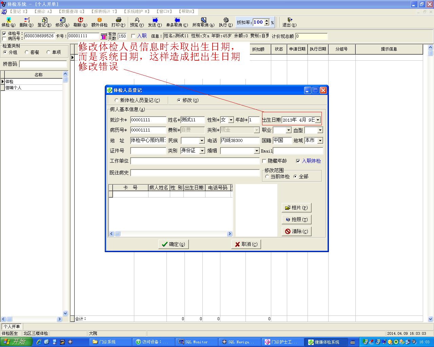The width and height of the screenshot is (434, 347).
Task: Click the 名称 list vertical scrollbar
Action: point(65,193)
